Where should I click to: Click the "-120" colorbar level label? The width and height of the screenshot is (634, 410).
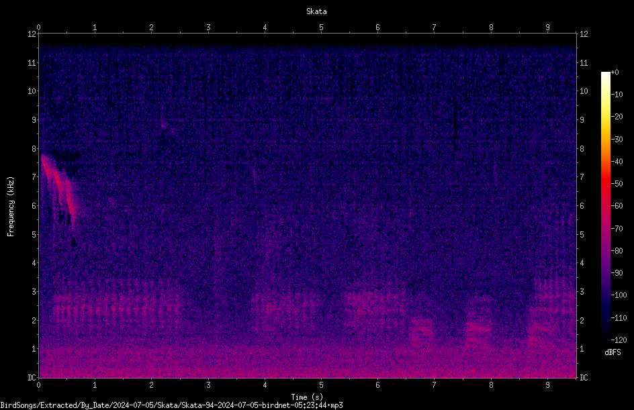pos(619,340)
